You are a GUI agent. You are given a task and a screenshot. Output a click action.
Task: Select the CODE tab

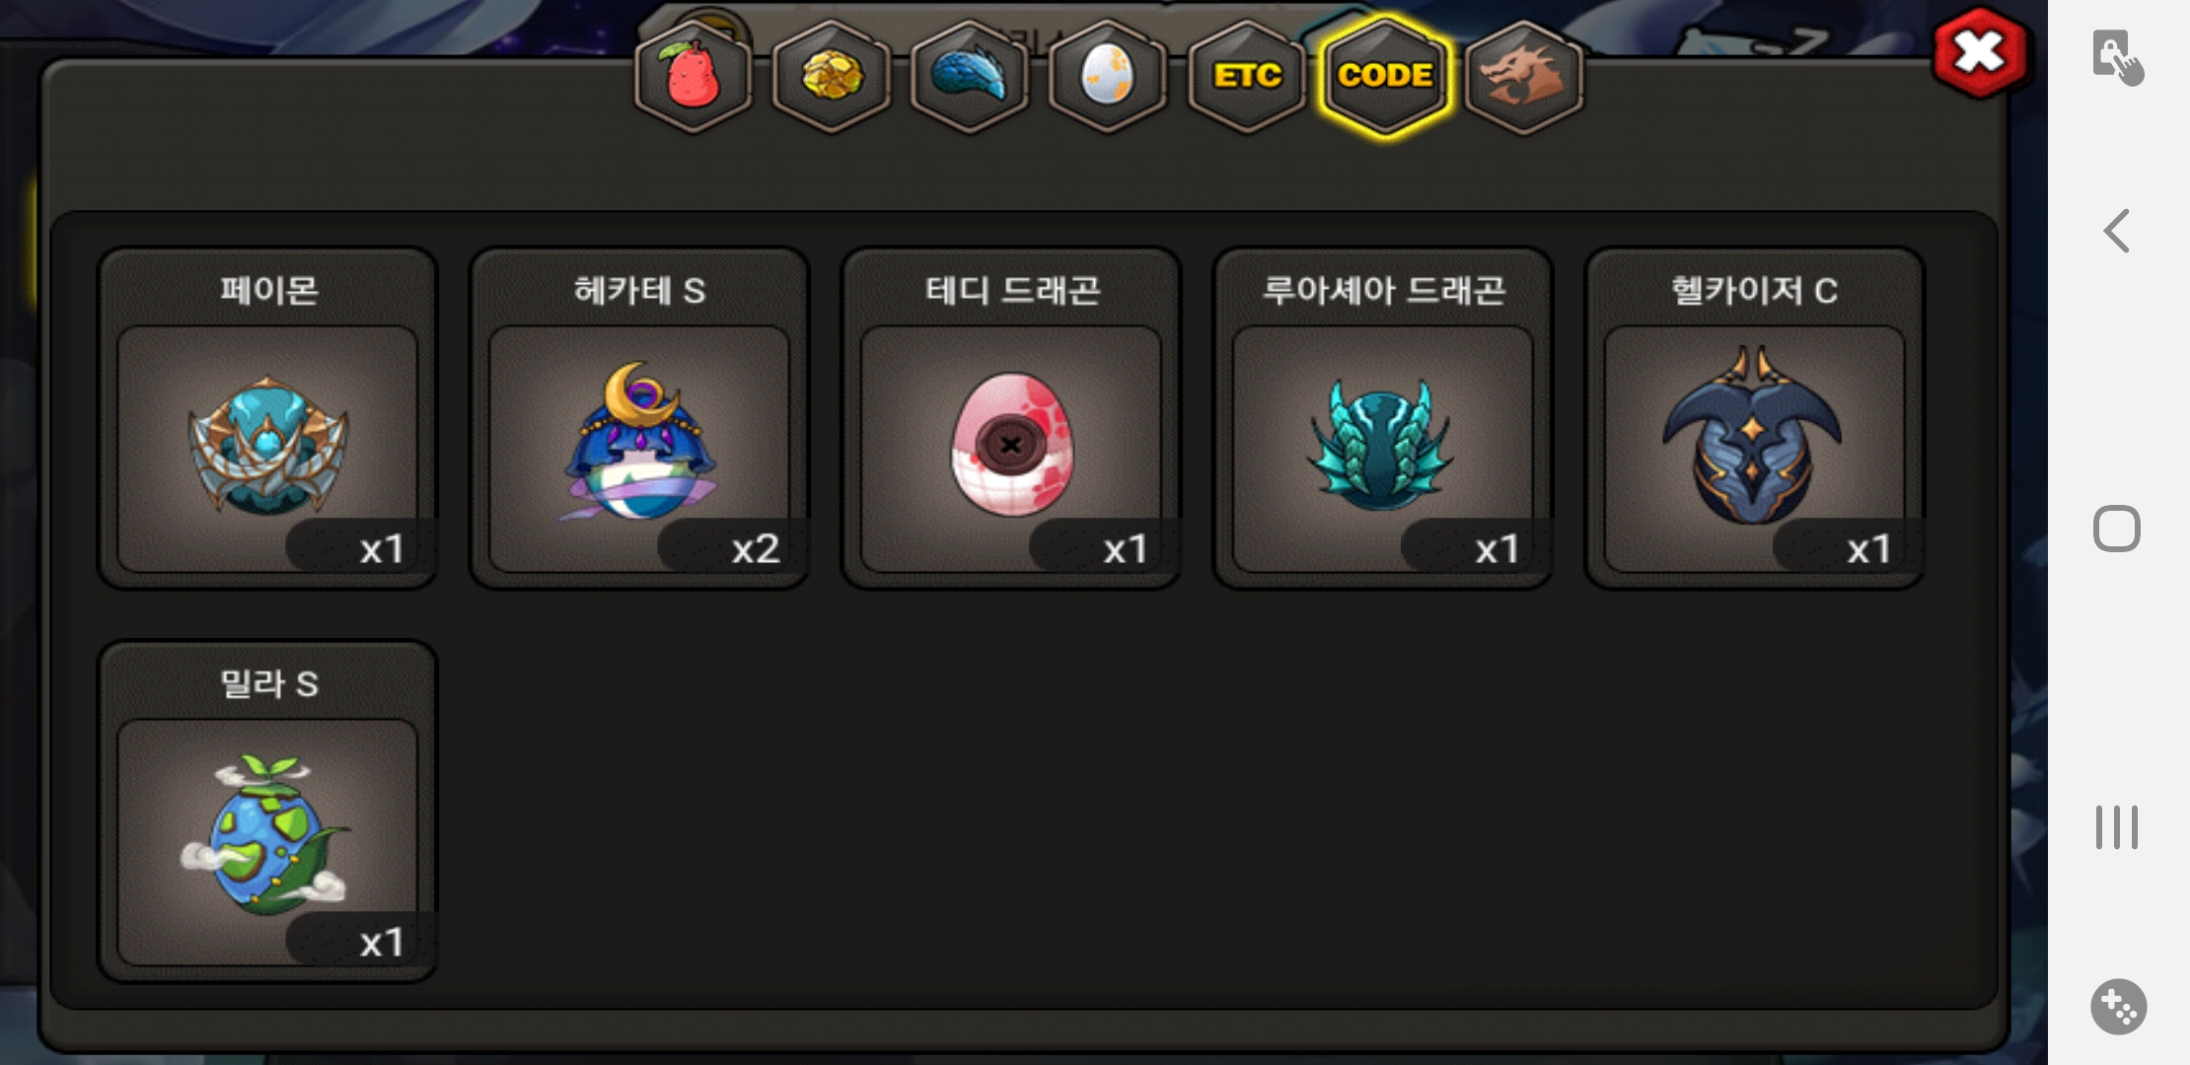tap(1385, 76)
